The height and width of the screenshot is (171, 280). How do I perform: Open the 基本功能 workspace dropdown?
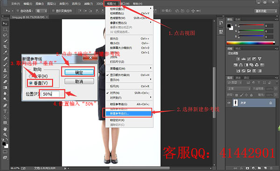point(266,11)
